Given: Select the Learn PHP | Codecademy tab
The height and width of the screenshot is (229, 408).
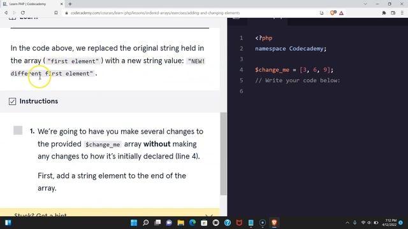Looking at the screenshot, I should coord(33,4).
